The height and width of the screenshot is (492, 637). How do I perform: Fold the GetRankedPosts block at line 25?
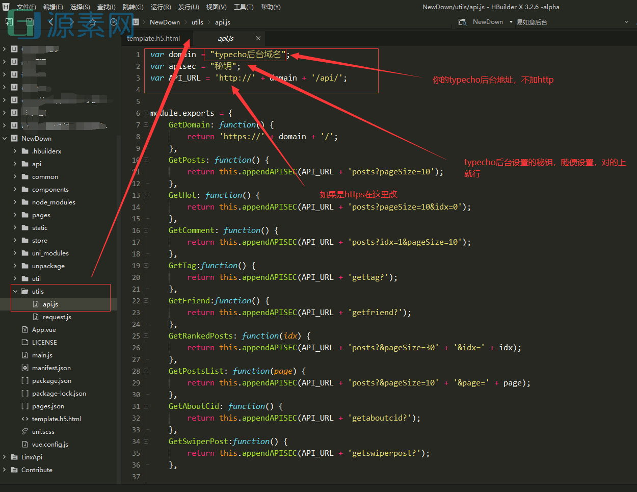[146, 336]
